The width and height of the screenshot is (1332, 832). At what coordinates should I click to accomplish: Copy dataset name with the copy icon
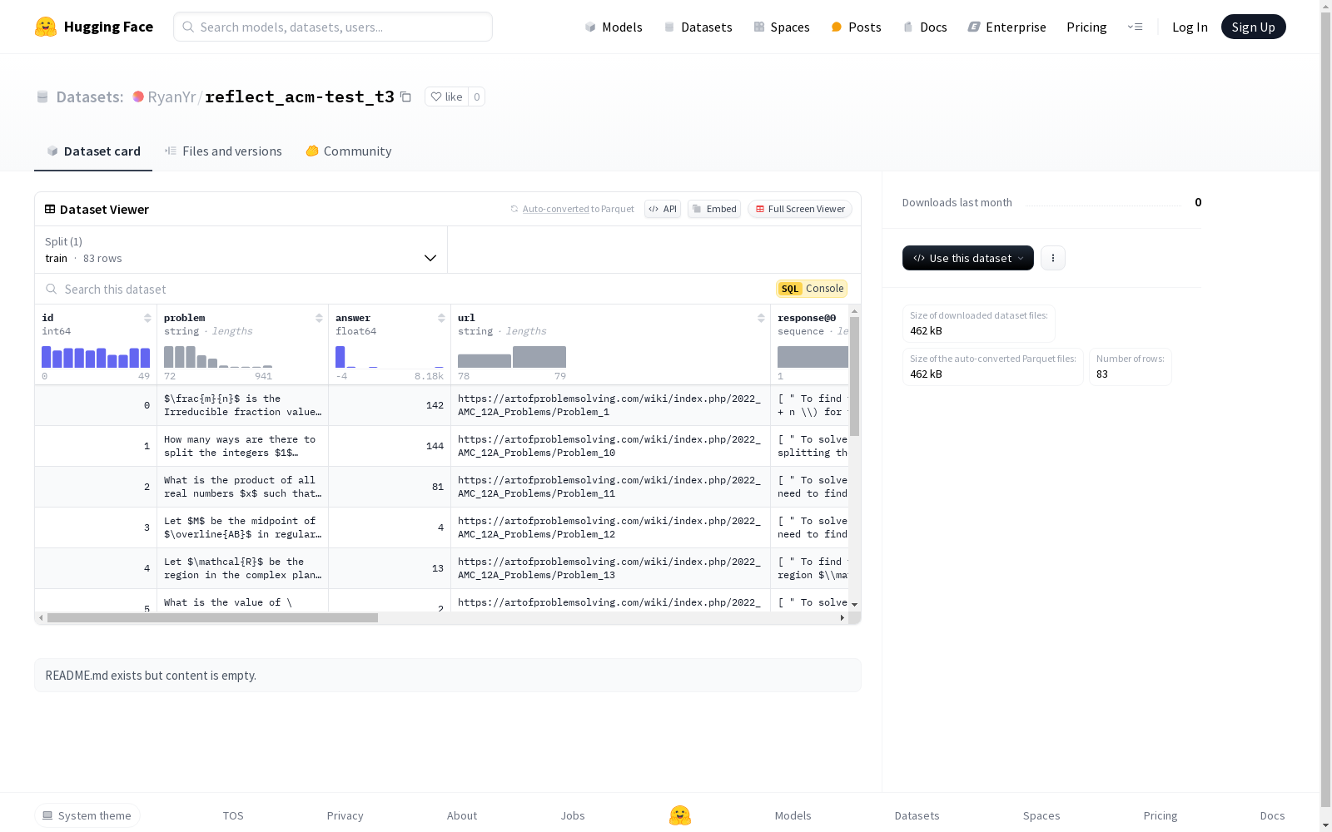(x=405, y=97)
